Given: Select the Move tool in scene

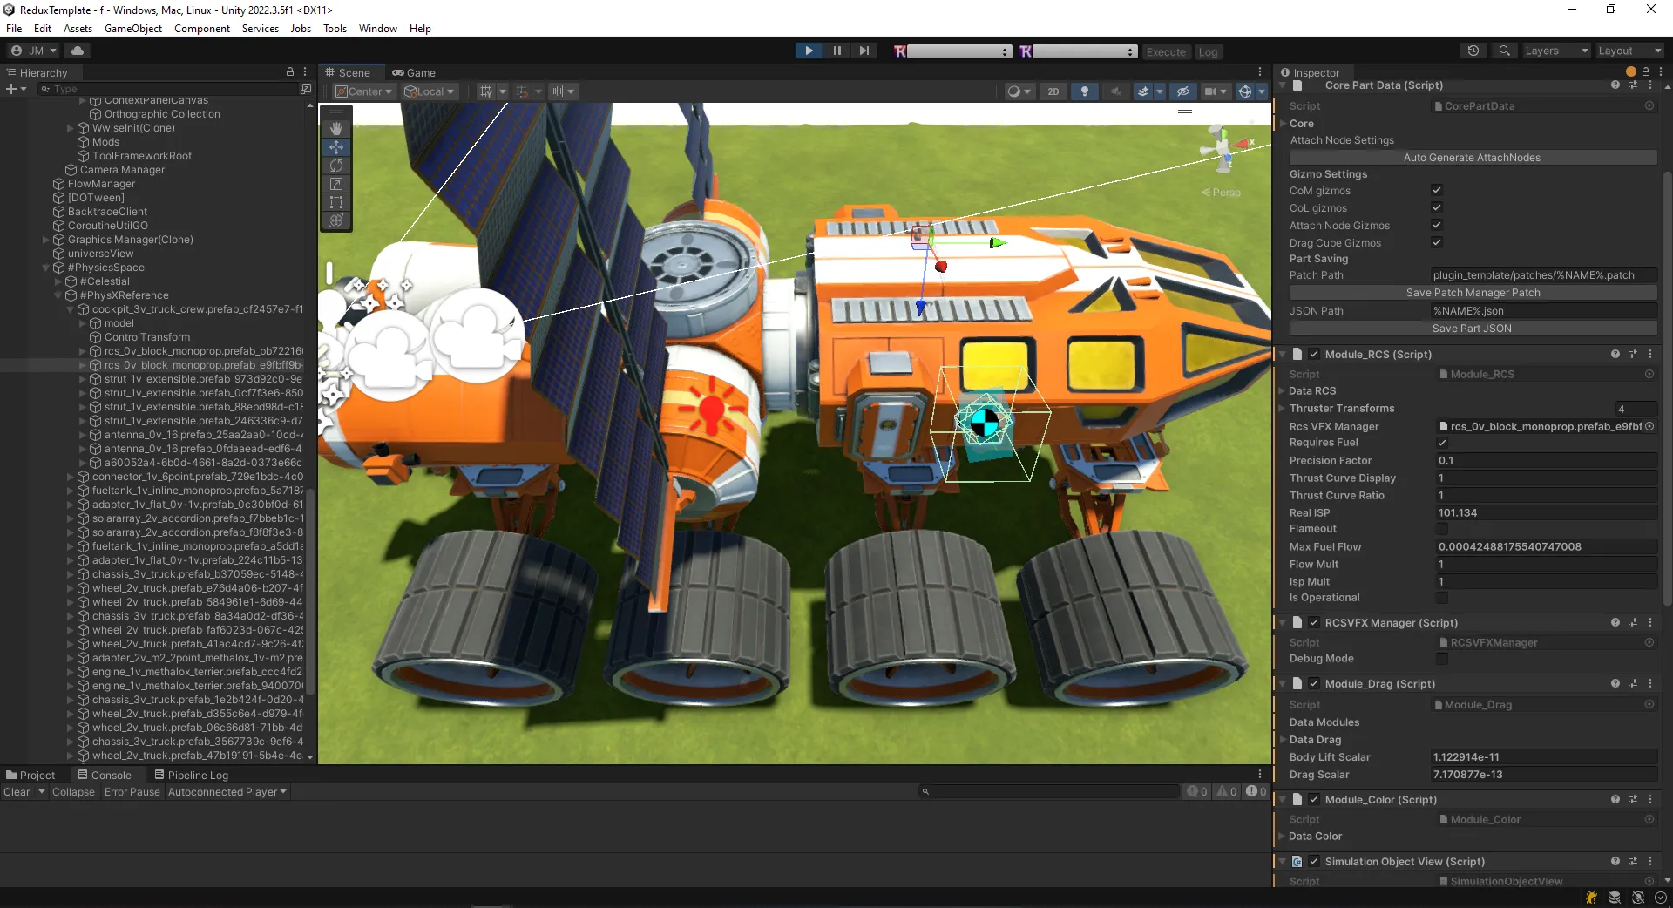Looking at the screenshot, I should point(336,147).
